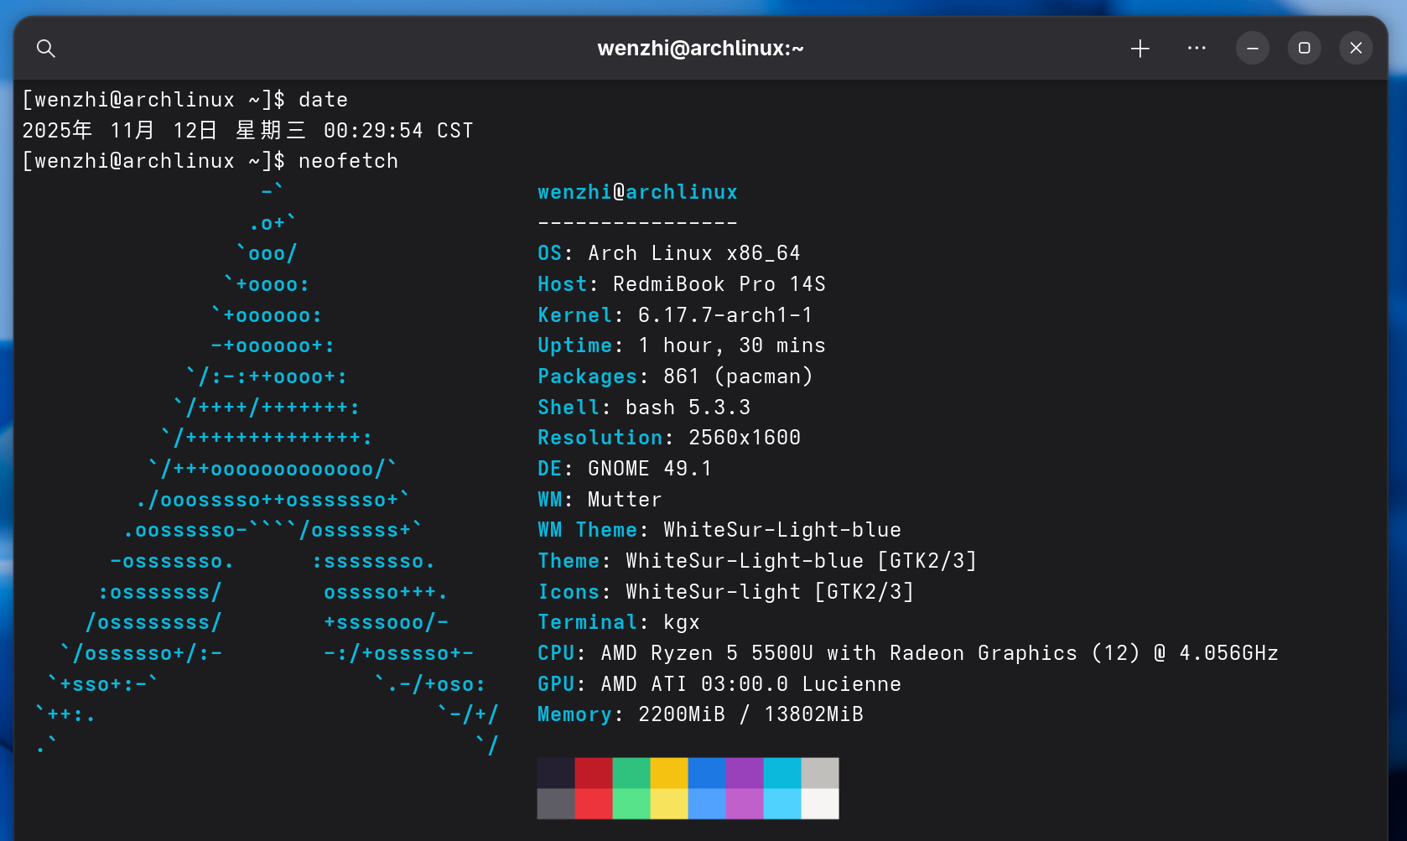Open the terminal search (magnifier icon)
Image resolution: width=1407 pixels, height=841 pixels.
coord(46,49)
